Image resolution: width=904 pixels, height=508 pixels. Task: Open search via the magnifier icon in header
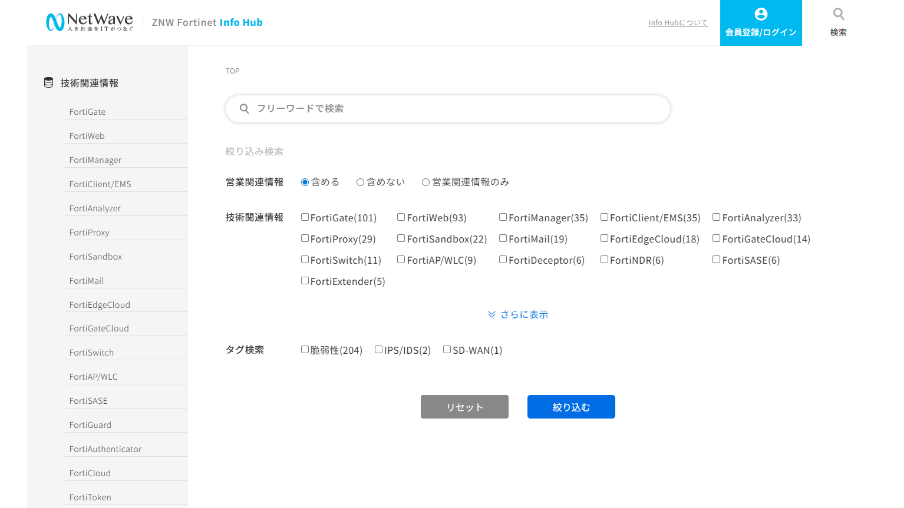[x=839, y=14]
